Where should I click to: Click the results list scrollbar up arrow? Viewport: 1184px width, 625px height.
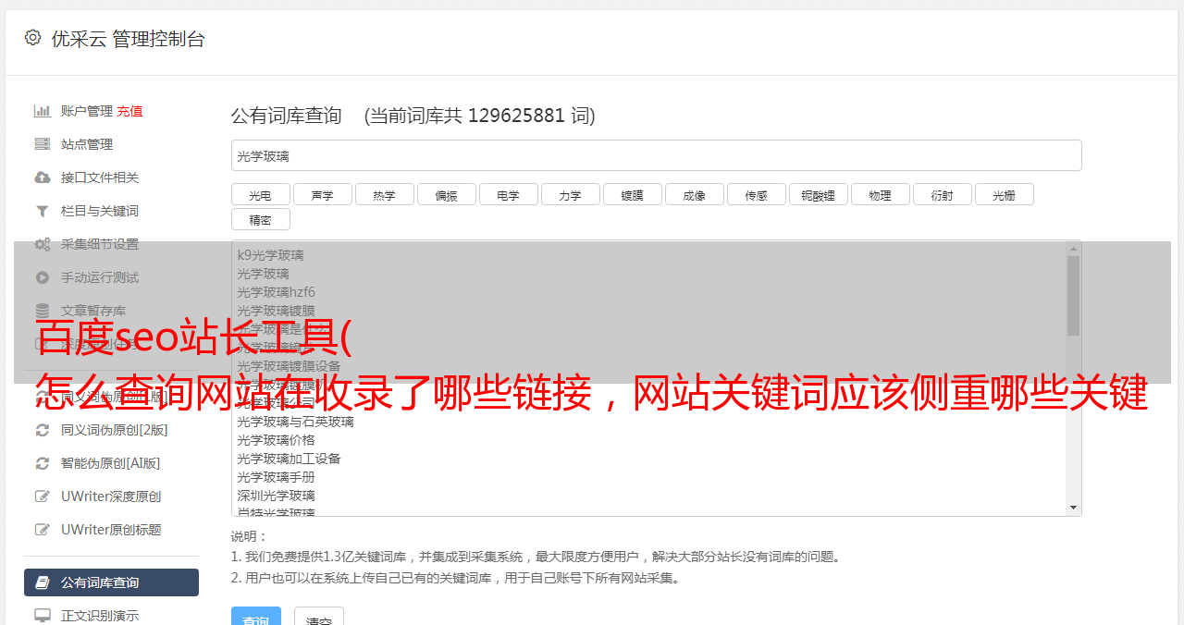tap(1073, 248)
